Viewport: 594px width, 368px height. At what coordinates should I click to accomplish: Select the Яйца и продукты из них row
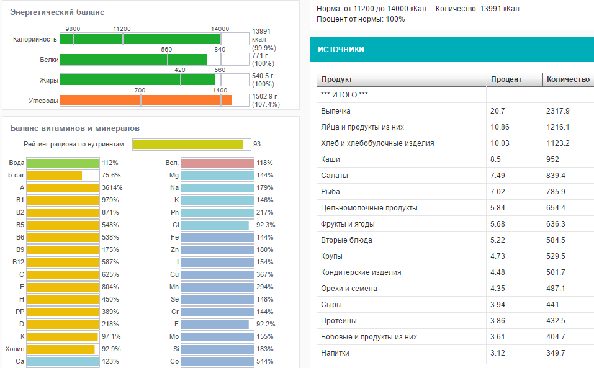click(400, 127)
